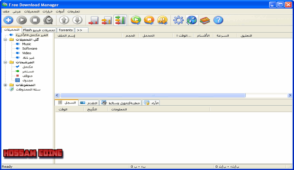The image size is (294, 170).
Task: Click the Add new download plus icon
Action: pyautogui.click(x=8, y=20)
